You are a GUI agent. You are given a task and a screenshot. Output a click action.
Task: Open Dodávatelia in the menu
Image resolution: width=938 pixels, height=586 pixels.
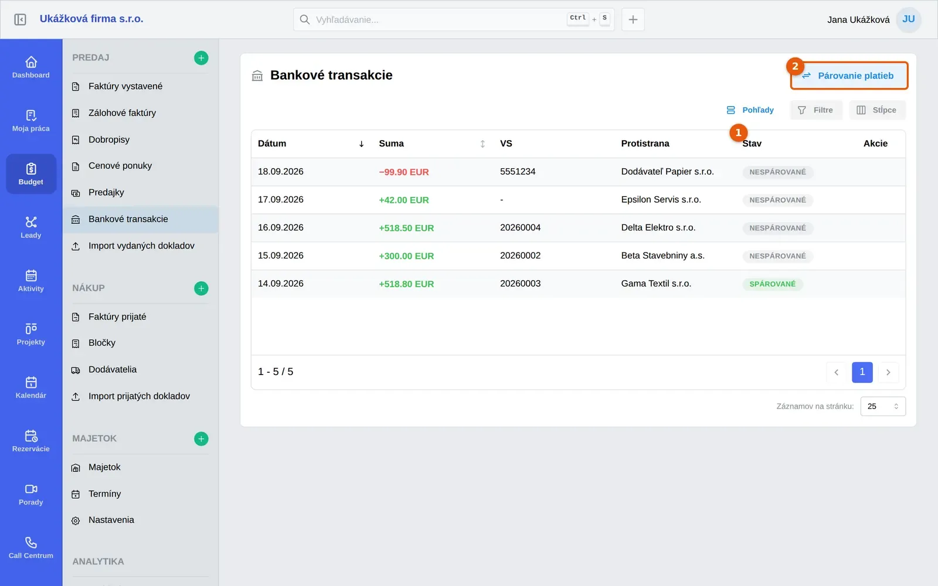tap(140, 370)
